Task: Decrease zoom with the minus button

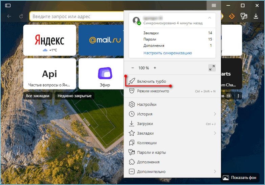Action: (x=133, y=68)
